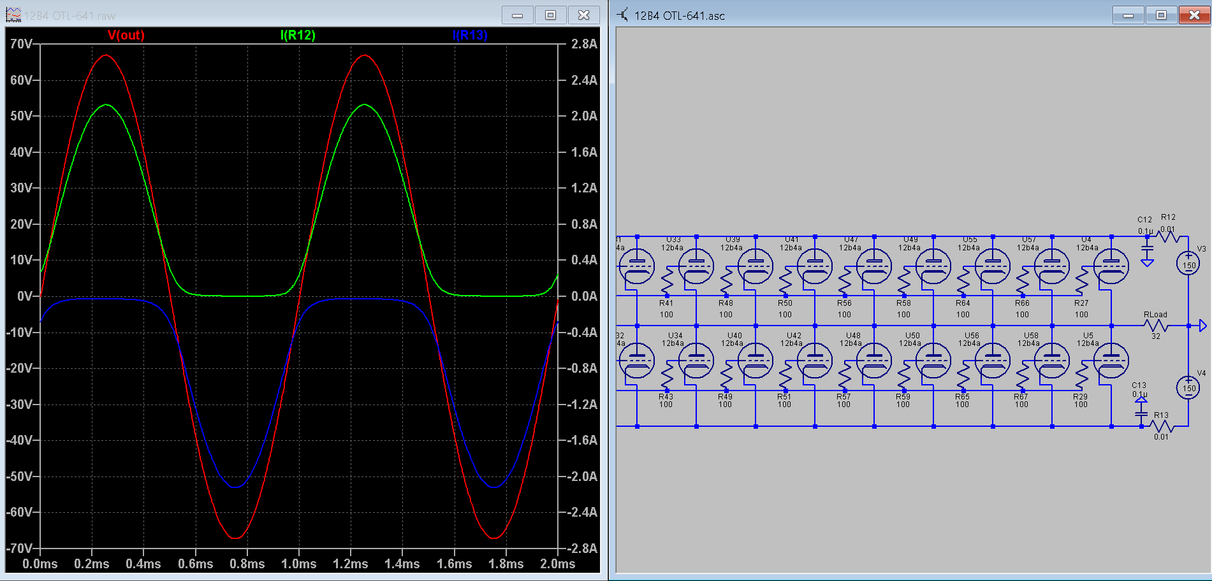Select the U58 triode tube symbol
The image size is (1212, 581).
pyautogui.click(x=1052, y=361)
